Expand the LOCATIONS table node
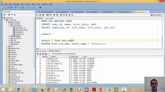The image size is (165, 92). point(9,42)
